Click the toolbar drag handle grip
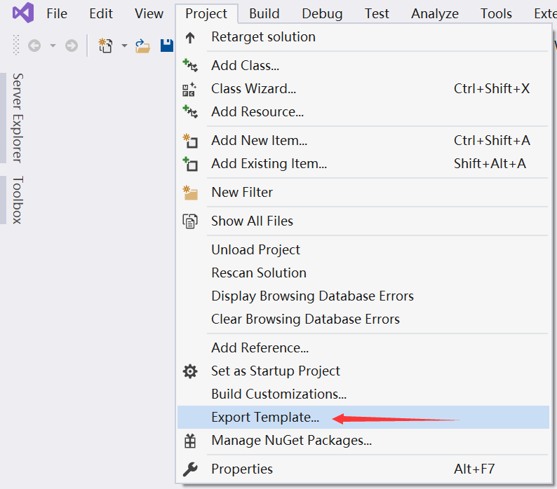Image resolution: width=557 pixels, height=489 pixels. [16, 45]
